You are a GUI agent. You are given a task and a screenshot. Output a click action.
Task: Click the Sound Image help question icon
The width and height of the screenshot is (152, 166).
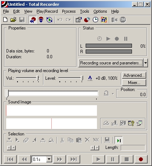(131, 123)
